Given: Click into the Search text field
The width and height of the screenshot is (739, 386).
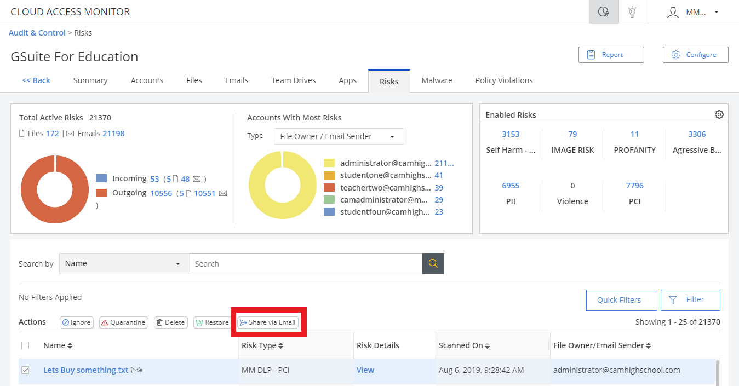Looking at the screenshot, I should (305, 263).
